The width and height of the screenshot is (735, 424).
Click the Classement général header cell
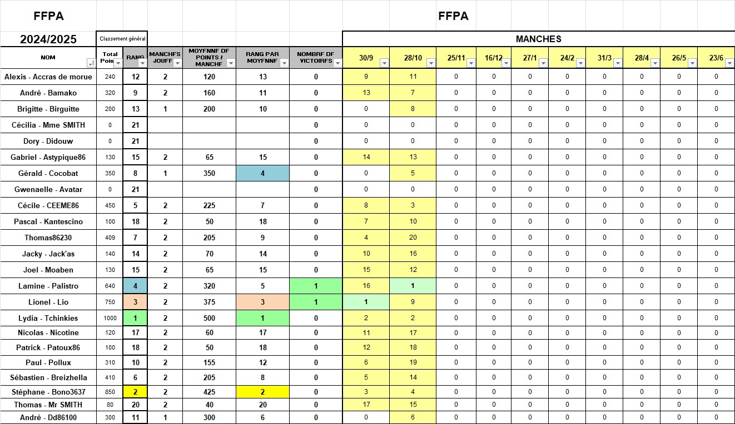(x=122, y=39)
